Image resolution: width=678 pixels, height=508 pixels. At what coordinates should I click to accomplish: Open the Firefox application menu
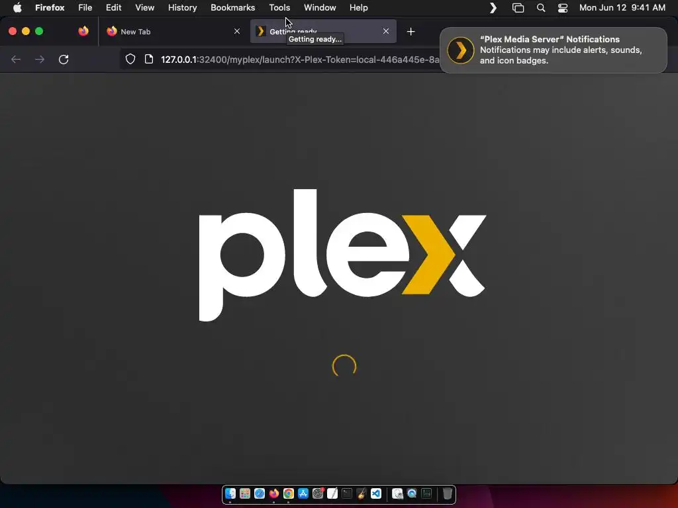click(x=50, y=8)
